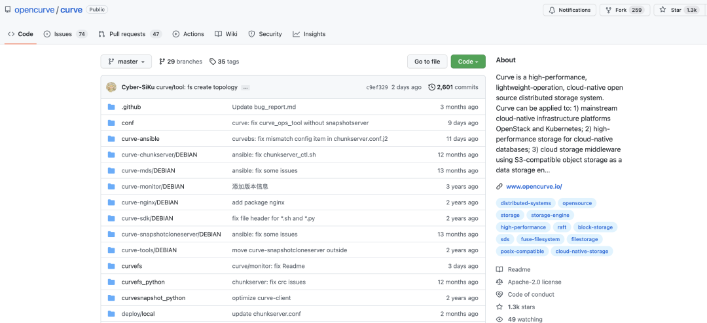
Task: Click the curve-ansible folder icon
Action: click(x=111, y=138)
